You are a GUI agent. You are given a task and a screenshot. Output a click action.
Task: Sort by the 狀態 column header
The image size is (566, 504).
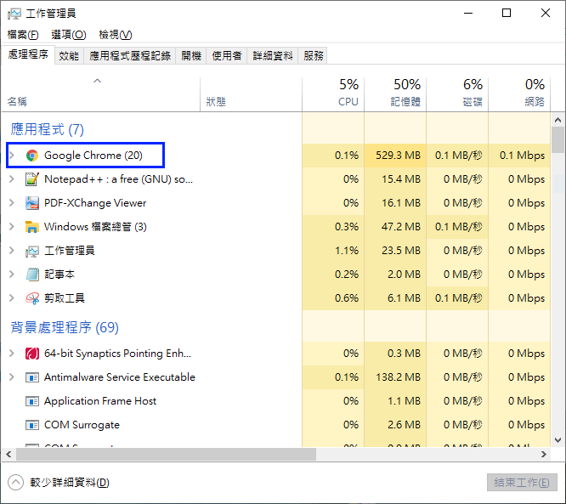click(x=251, y=94)
